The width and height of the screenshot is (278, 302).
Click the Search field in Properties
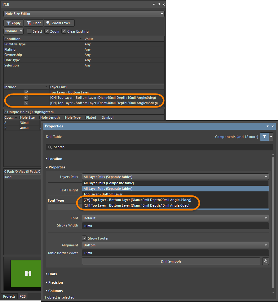pyautogui.click(x=160, y=147)
